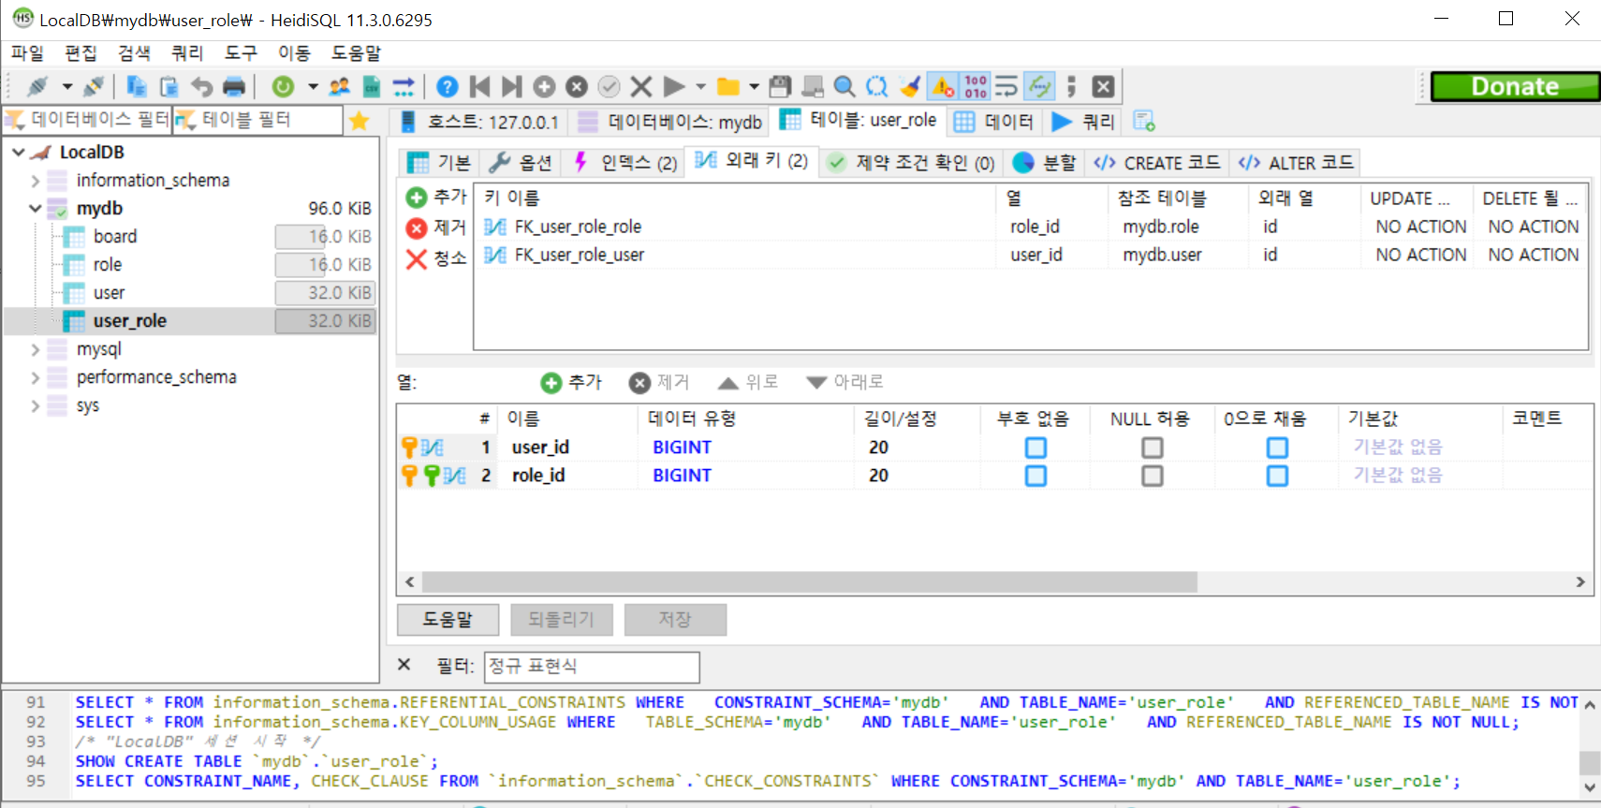Click the disconnect plug icon
This screenshot has width=1601, height=808.
[x=94, y=87]
